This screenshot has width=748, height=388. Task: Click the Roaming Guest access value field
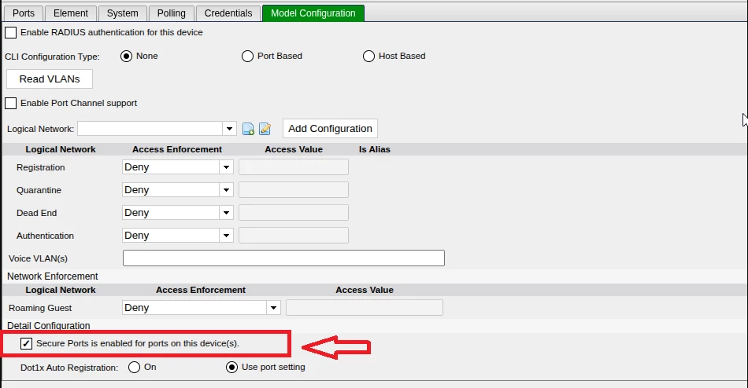click(x=365, y=308)
